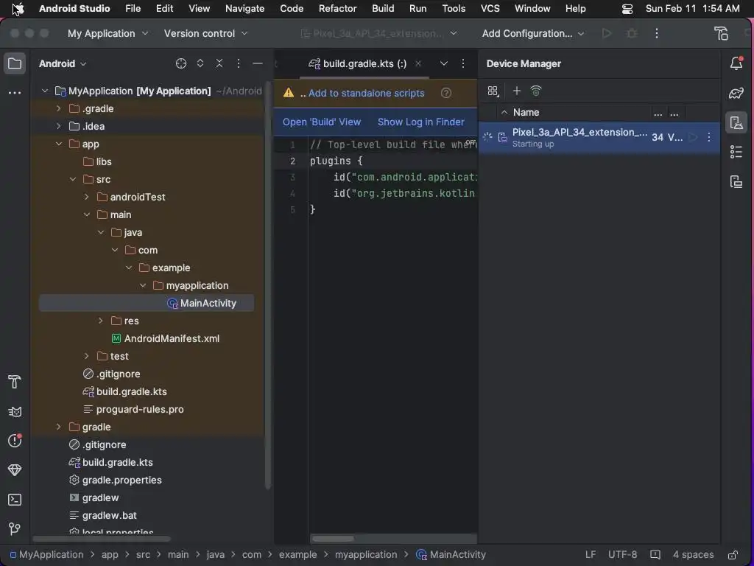
Task: Click Expand All in project panel
Action: click(x=200, y=63)
